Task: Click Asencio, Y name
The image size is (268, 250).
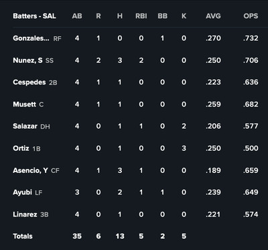Action: [x=30, y=170]
